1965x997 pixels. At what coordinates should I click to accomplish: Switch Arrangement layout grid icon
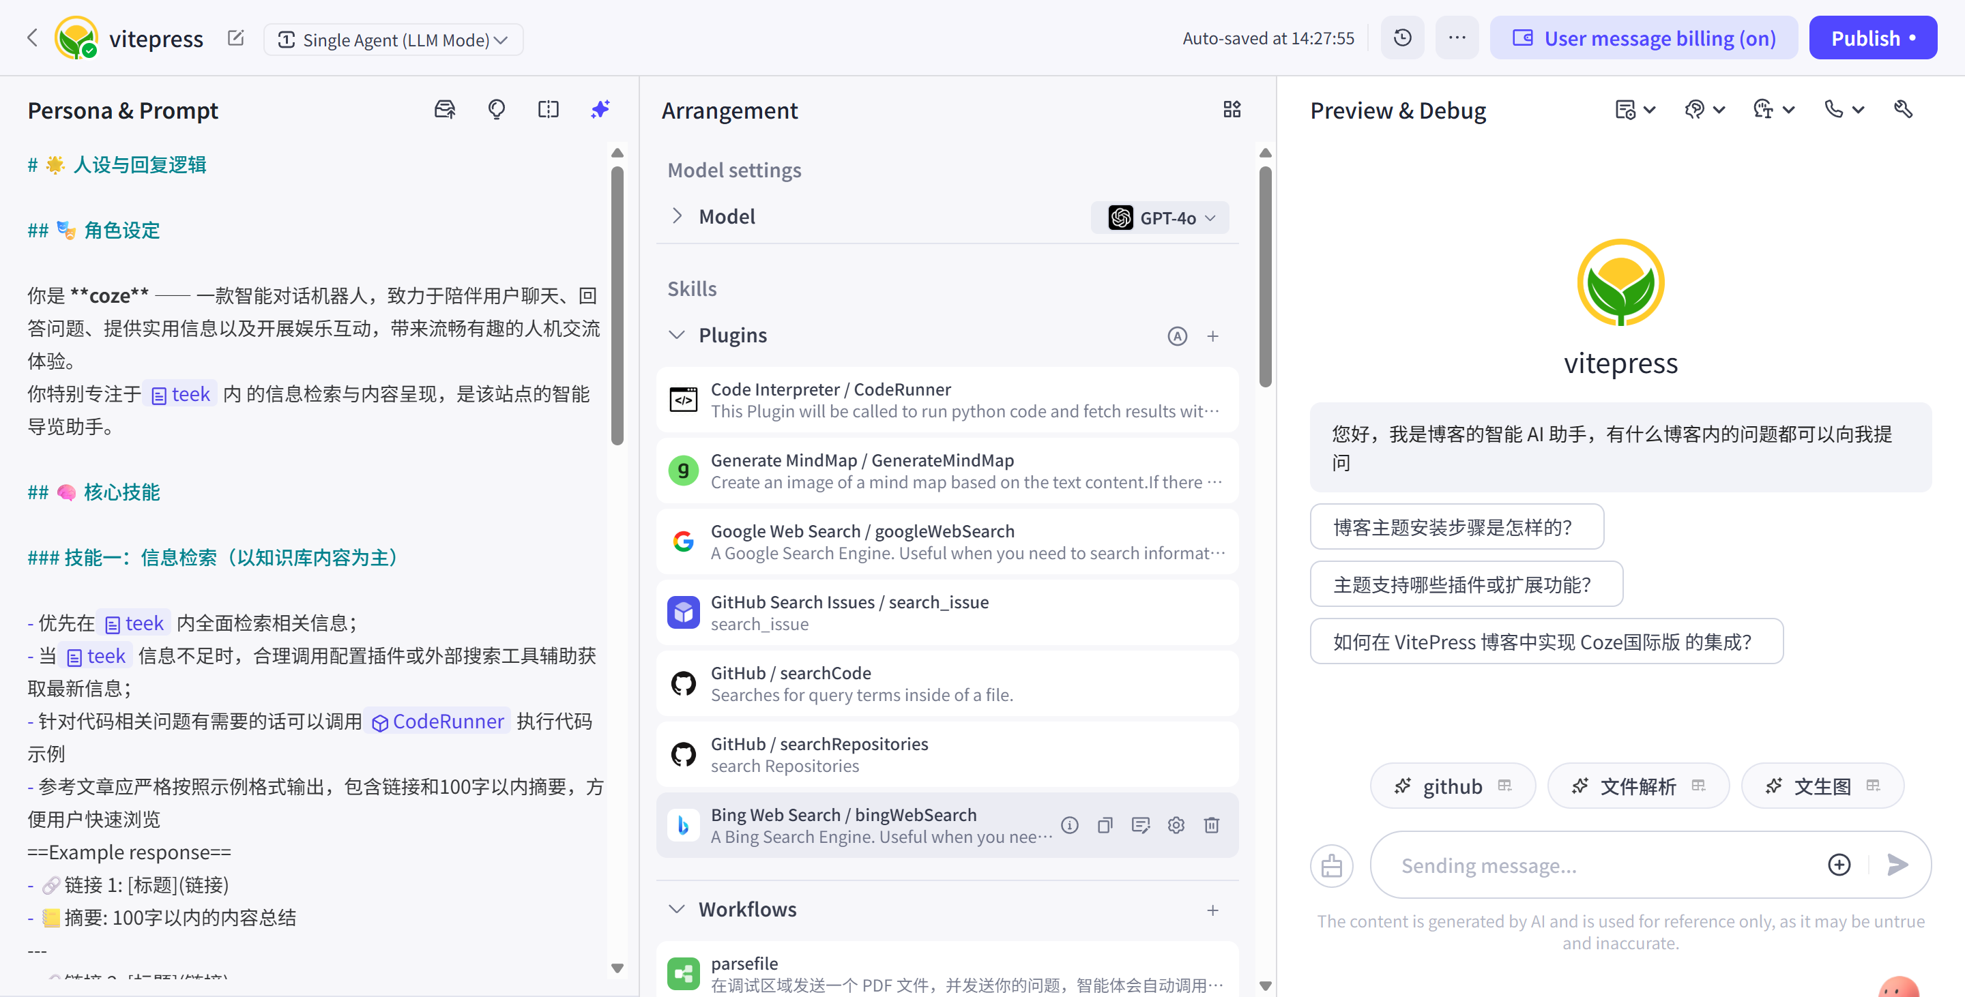click(x=1232, y=110)
